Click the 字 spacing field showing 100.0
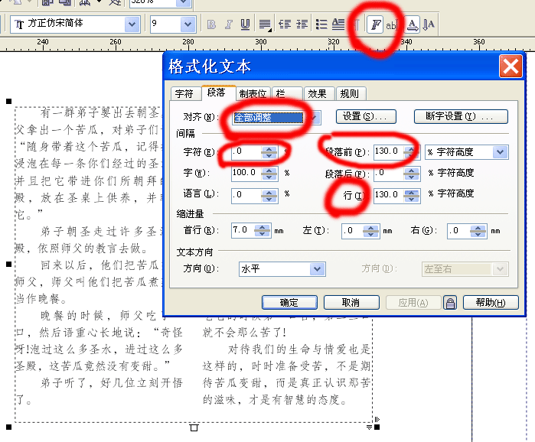Viewport: 535px width, 442px height. (246, 174)
